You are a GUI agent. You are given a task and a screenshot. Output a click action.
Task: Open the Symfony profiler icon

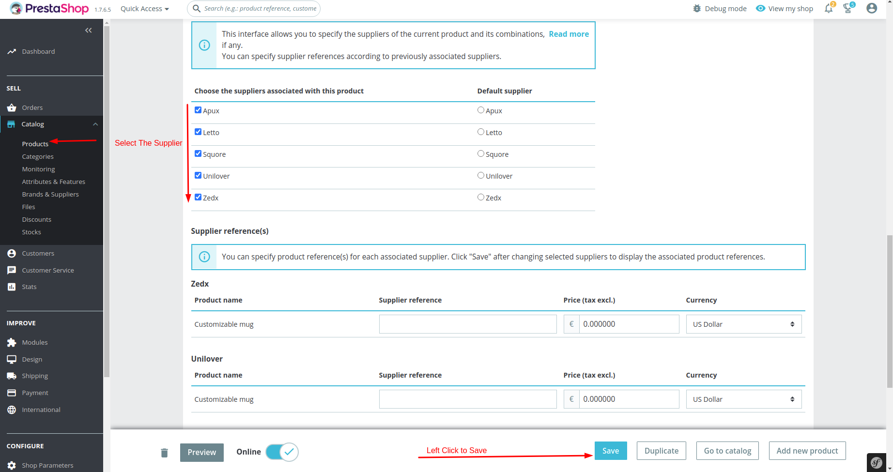[877, 462]
